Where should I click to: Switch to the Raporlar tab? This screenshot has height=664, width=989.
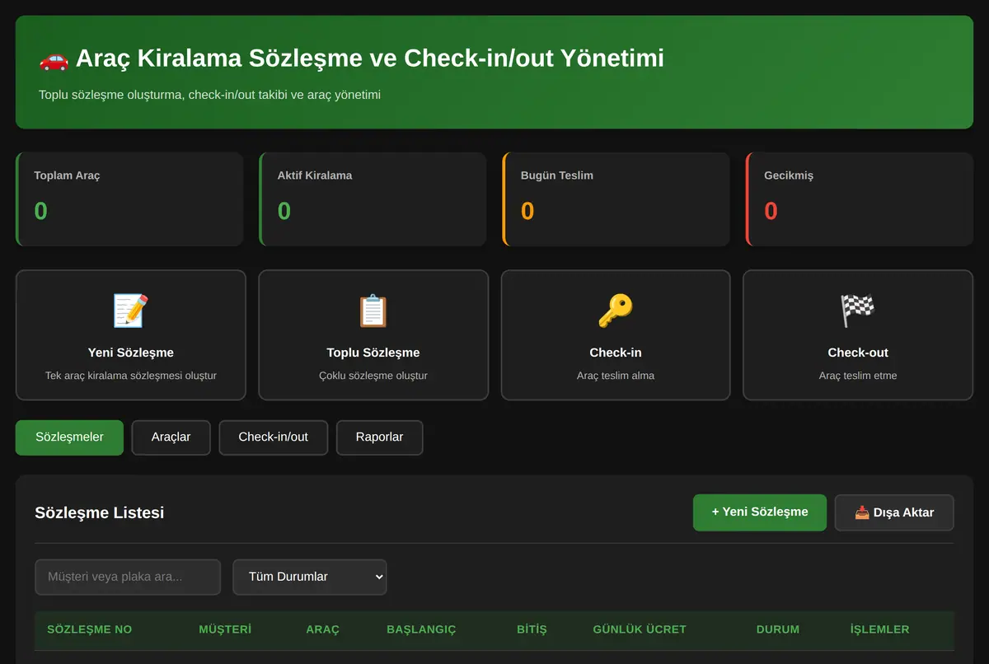379,437
